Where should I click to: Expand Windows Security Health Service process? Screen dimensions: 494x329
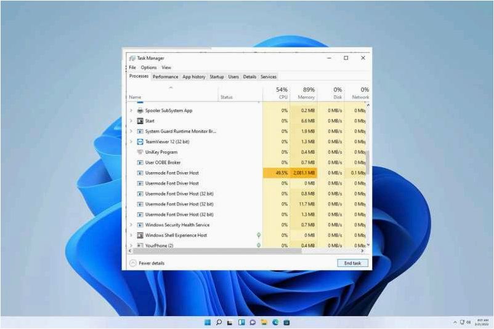(x=131, y=225)
